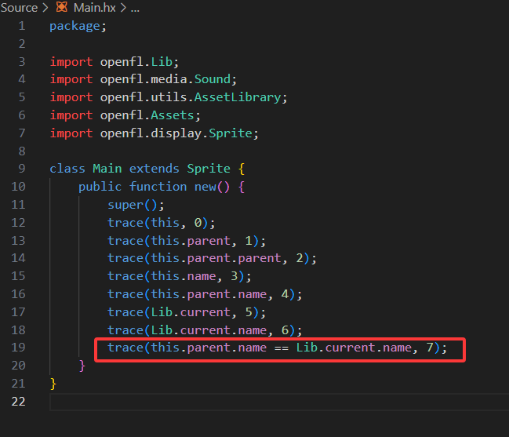This screenshot has height=437, width=509.
Task: Click the 'class' keyword on line 9
Action: click(67, 169)
